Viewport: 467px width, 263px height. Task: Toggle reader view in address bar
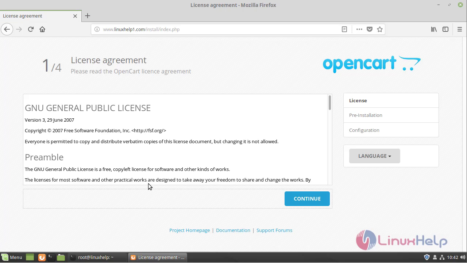[x=344, y=29]
